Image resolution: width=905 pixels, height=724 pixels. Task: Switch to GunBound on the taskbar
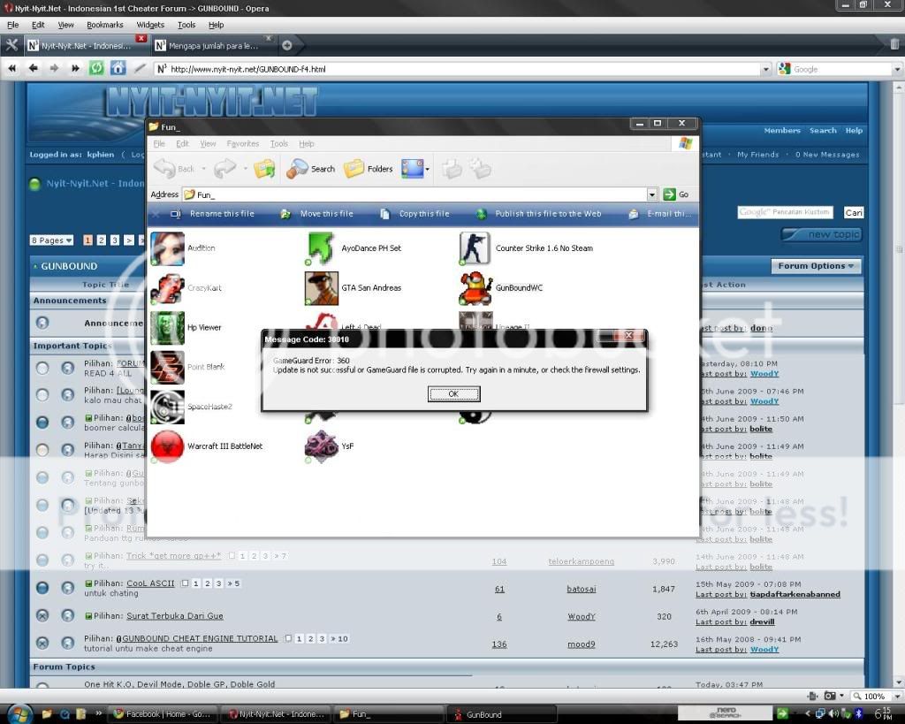point(504,714)
